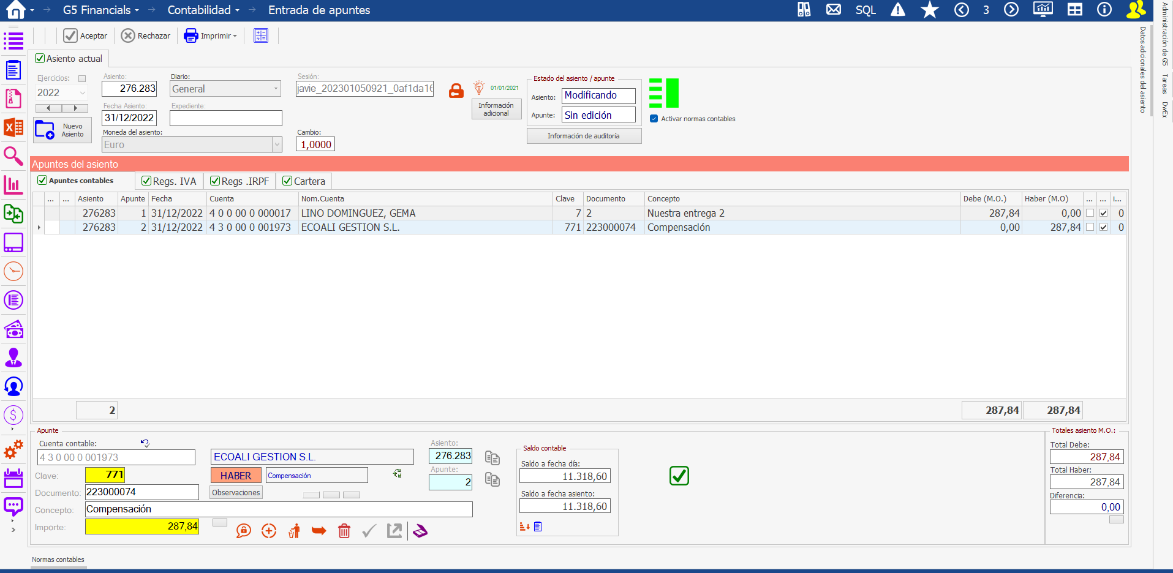Expand the Imprimir dropdown menu

(x=235, y=36)
